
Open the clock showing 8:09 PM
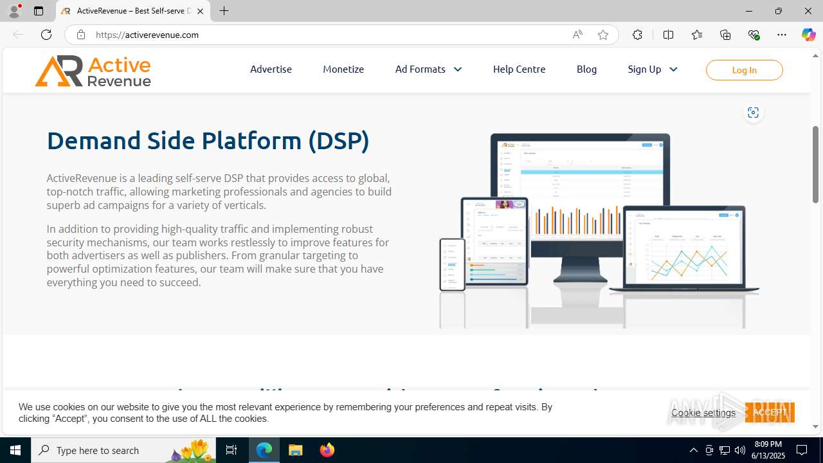(768, 450)
